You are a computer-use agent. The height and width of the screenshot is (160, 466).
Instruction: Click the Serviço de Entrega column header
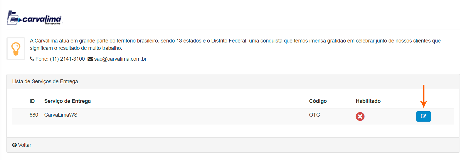(68, 101)
